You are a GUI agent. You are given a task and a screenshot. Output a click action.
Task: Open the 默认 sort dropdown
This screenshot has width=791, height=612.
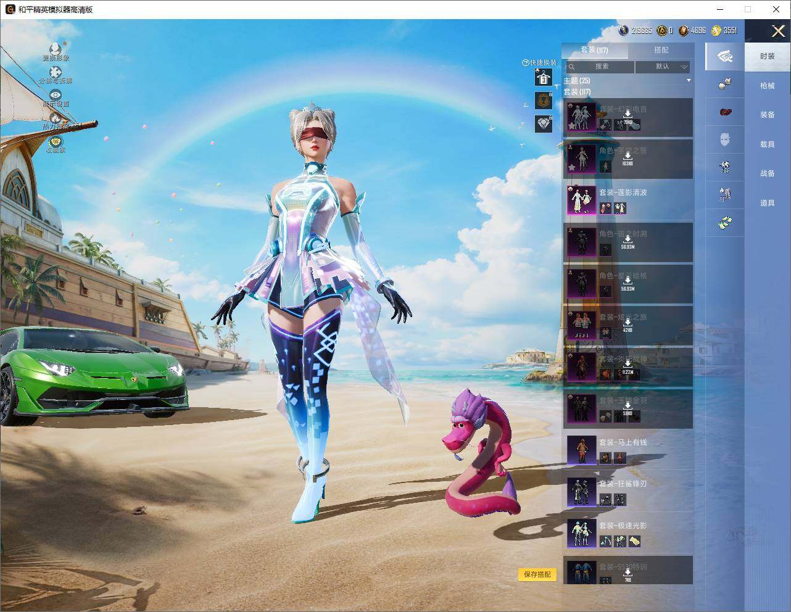click(663, 66)
